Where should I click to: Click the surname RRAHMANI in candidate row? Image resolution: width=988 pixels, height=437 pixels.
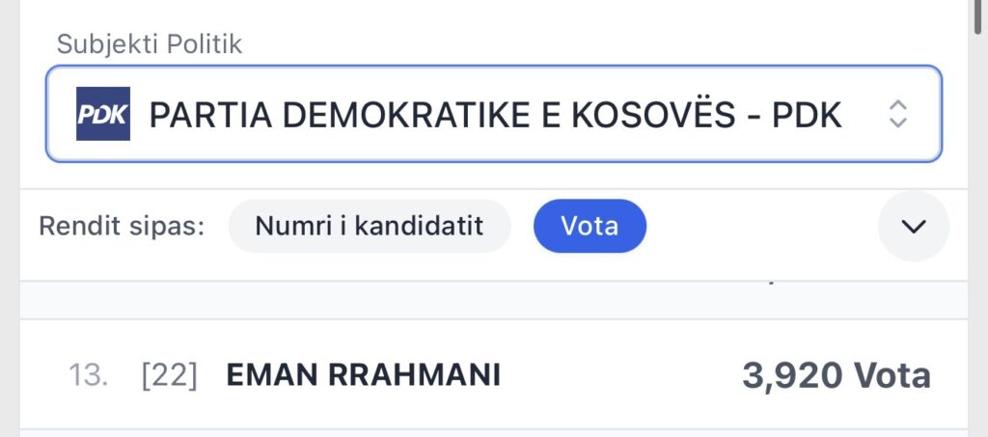click(x=415, y=375)
